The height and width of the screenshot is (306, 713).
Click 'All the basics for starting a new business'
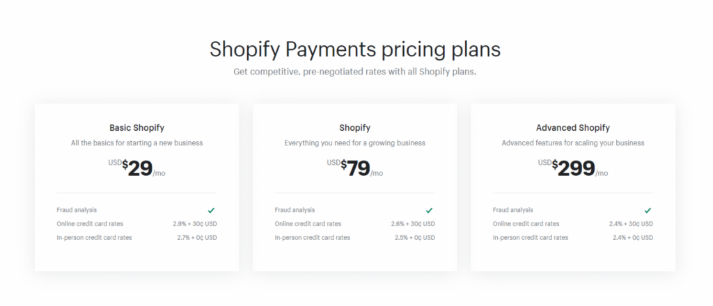pyautogui.click(x=137, y=143)
